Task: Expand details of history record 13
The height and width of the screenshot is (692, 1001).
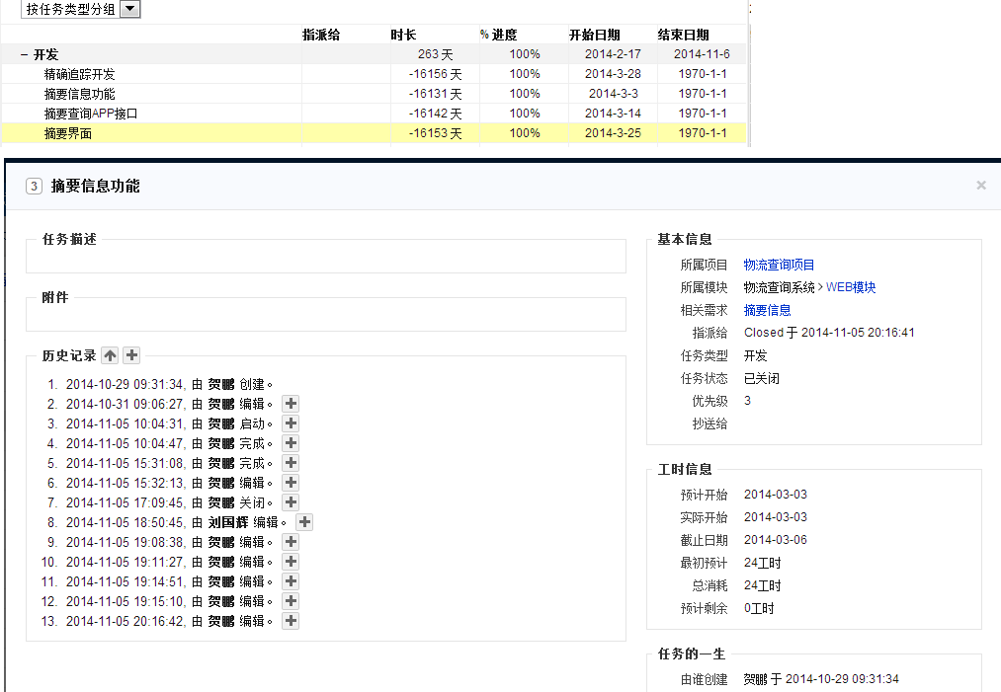Action: click(x=291, y=621)
